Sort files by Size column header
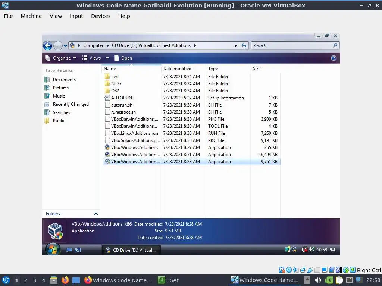 [x=265, y=69]
